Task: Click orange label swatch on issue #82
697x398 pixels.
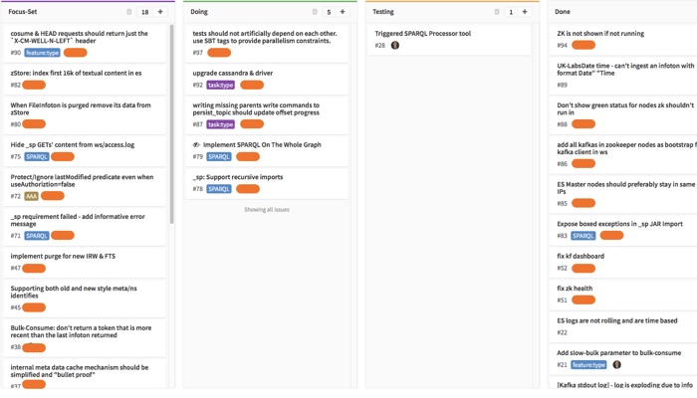Action: point(34,86)
